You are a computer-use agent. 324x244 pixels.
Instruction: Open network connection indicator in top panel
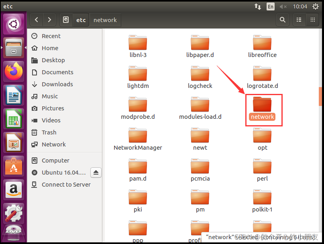click(x=258, y=6)
